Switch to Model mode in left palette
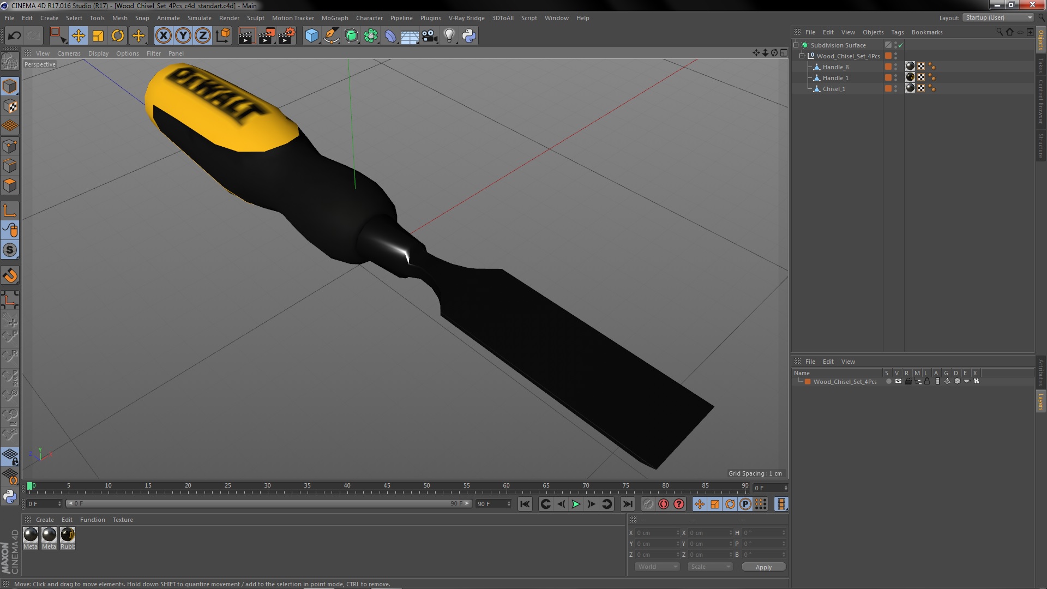This screenshot has height=589, width=1047. pos(10,87)
